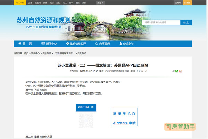Select 吴江 in region bar
Image resolution: width=208 pixels, height=139 pixels.
[64, 3]
